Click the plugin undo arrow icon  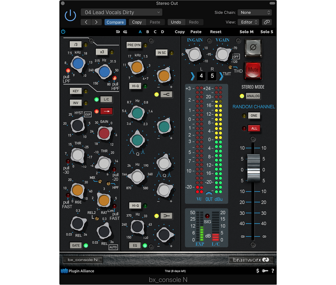pyautogui.click(x=118, y=32)
